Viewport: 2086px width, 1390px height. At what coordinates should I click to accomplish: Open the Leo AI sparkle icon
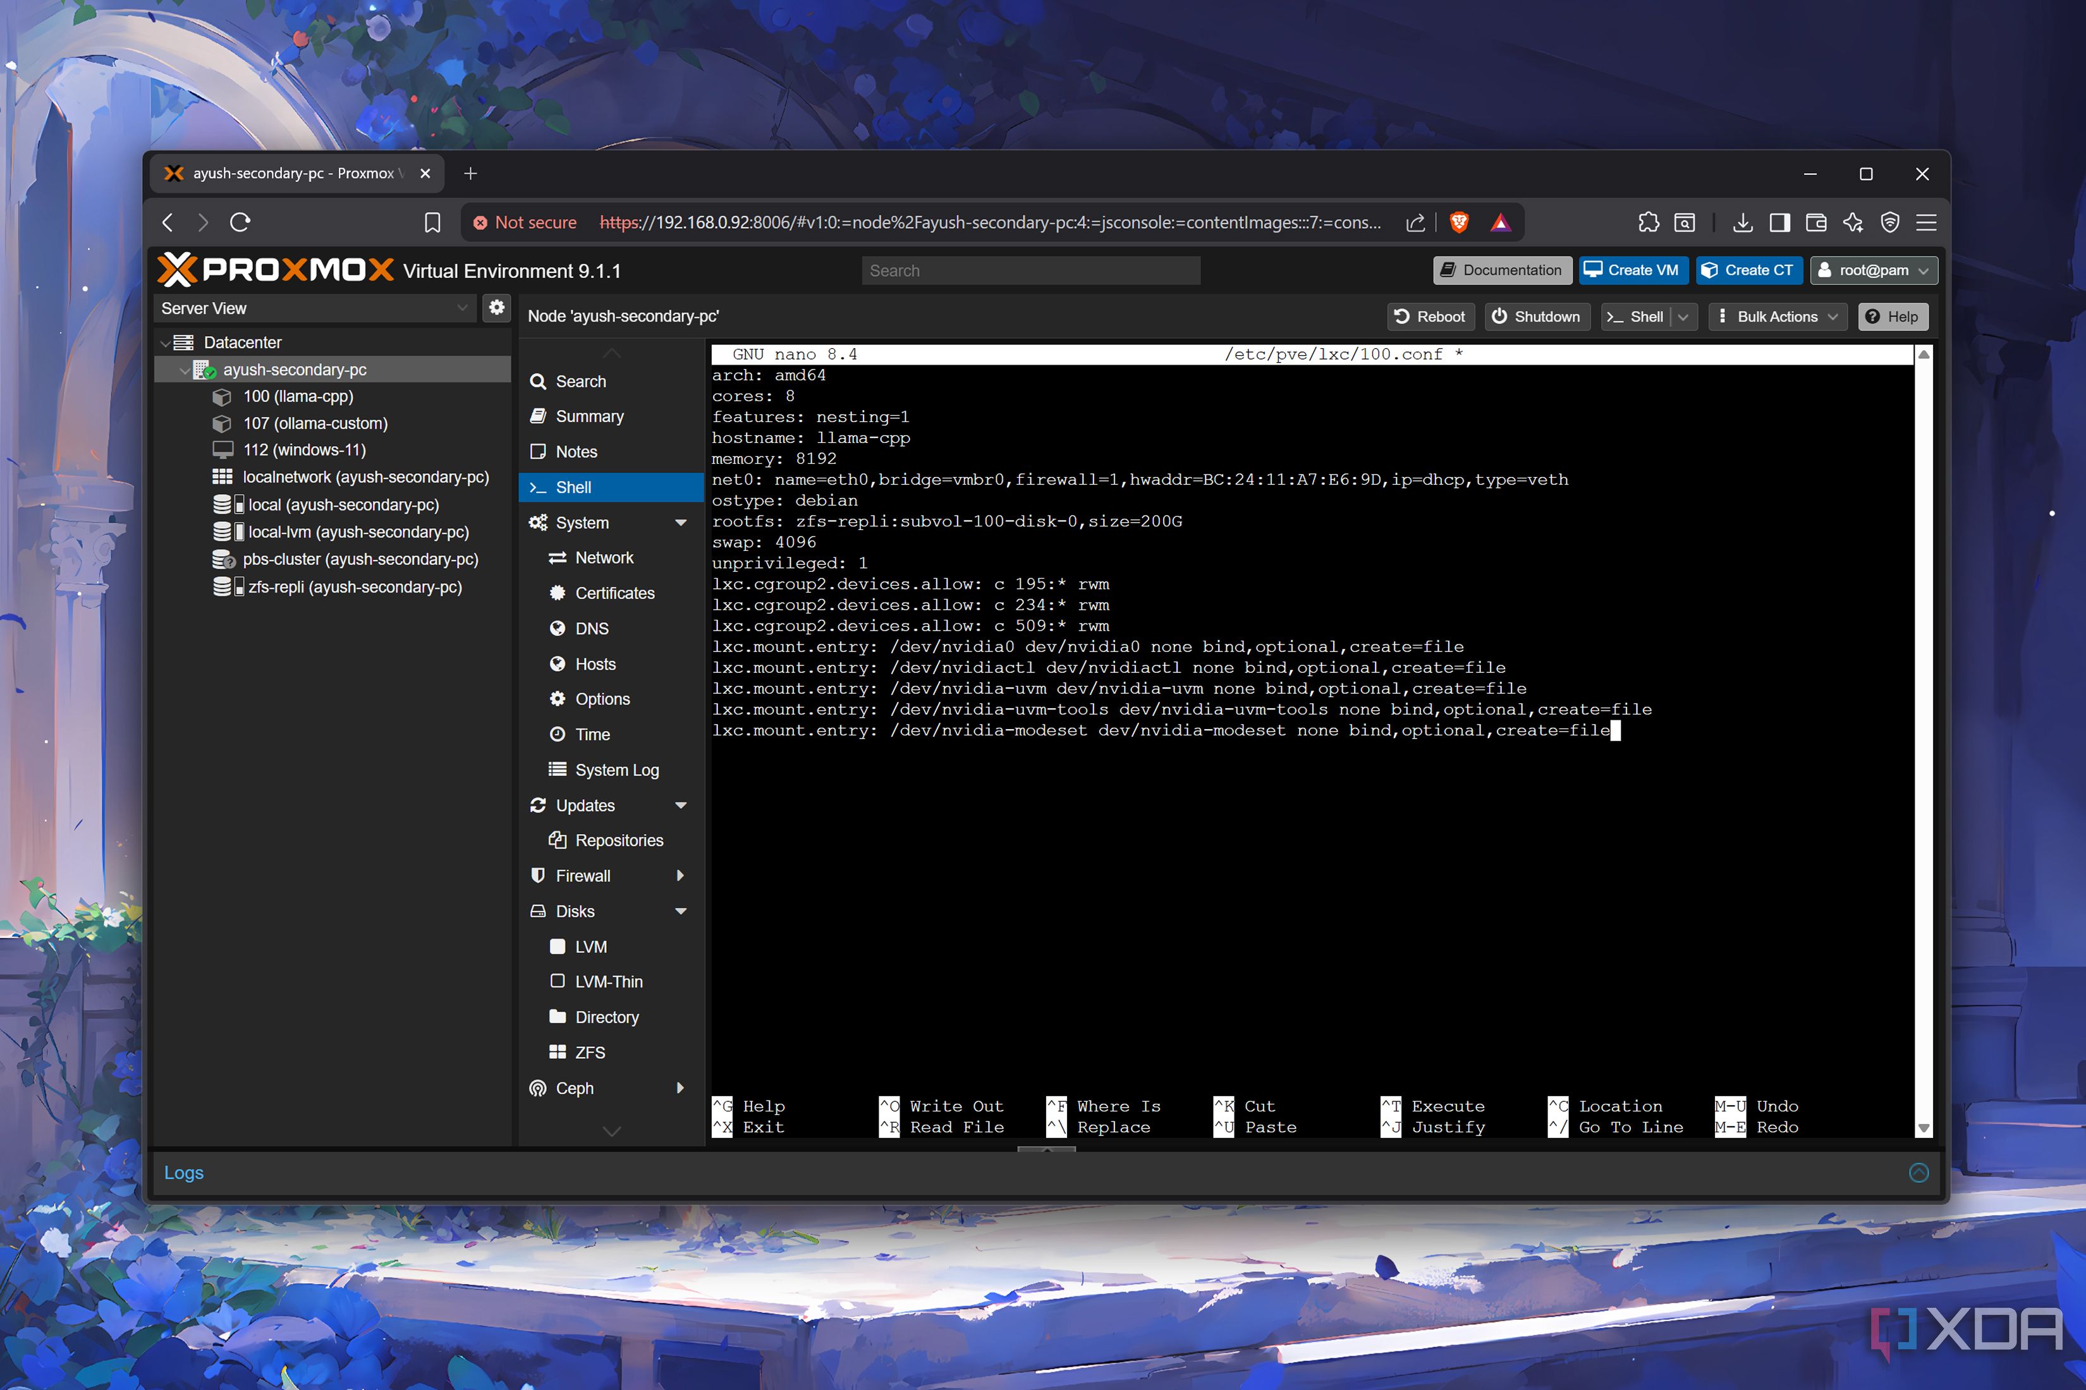pos(1853,222)
